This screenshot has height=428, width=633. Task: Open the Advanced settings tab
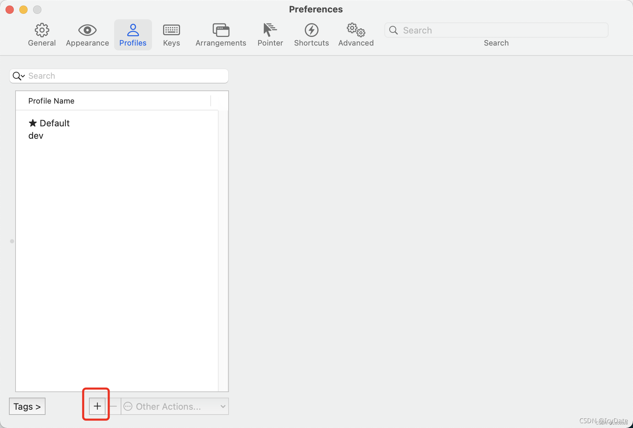[356, 35]
